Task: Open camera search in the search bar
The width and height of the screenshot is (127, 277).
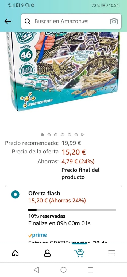Action: 114,21
